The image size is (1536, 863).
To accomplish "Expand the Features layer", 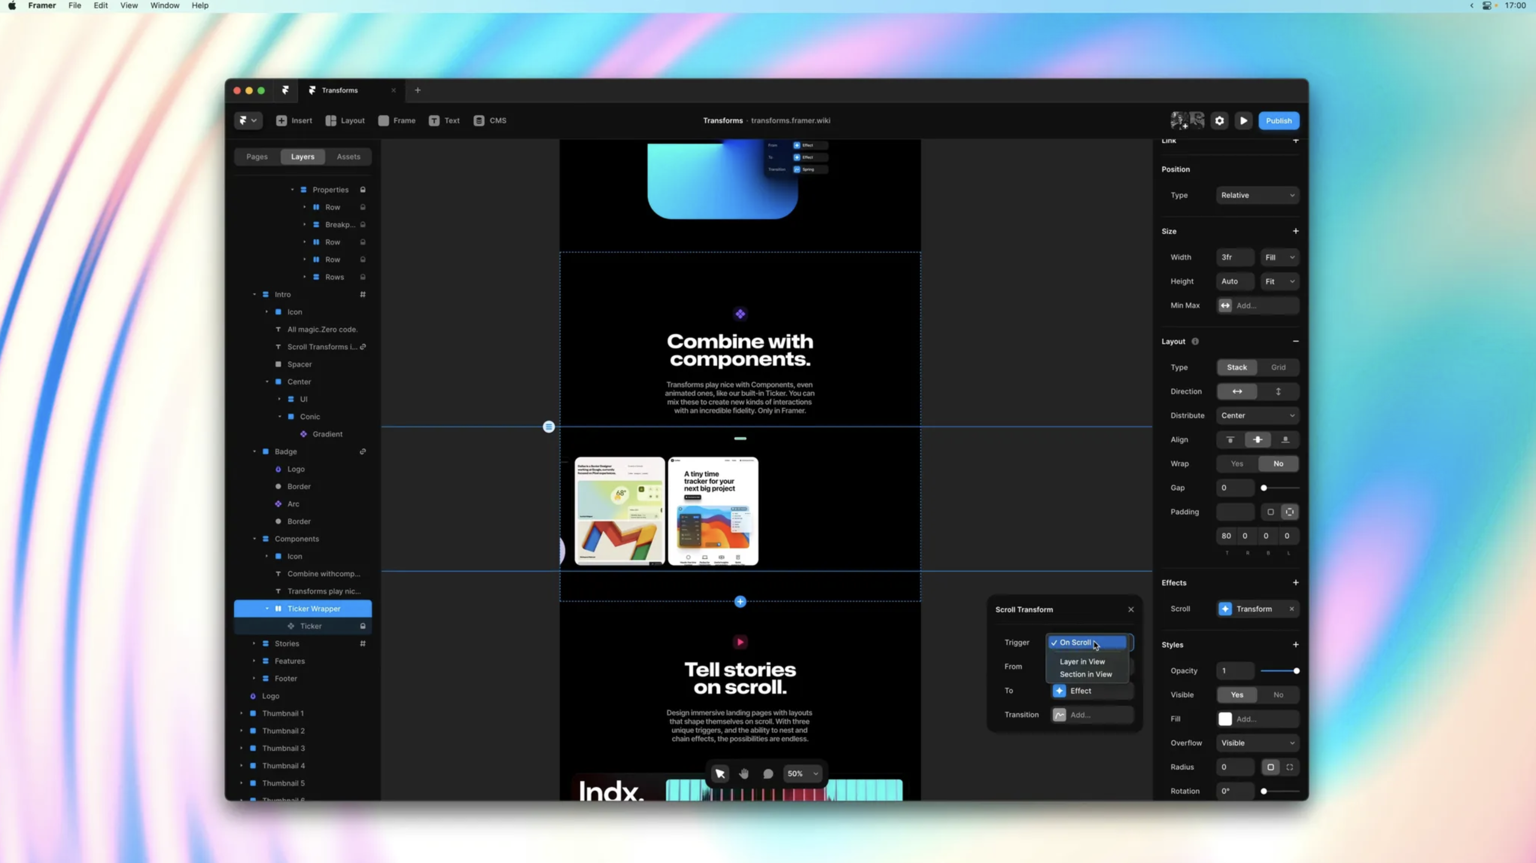I will click(x=255, y=661).
